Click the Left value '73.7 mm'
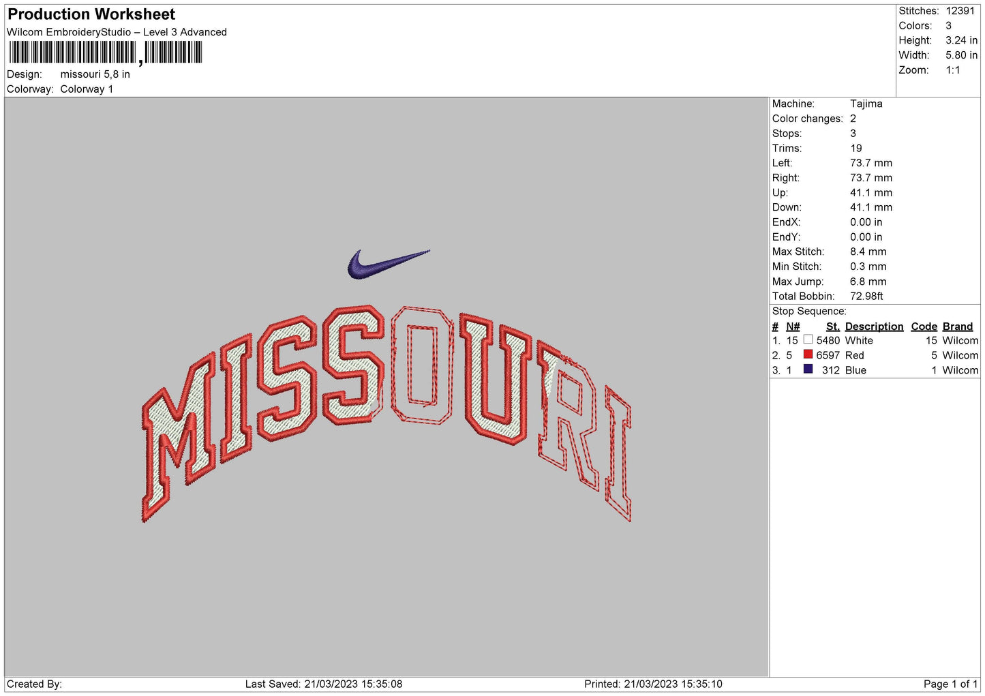This screenshot has width=985, height=696. coord(870,163)
